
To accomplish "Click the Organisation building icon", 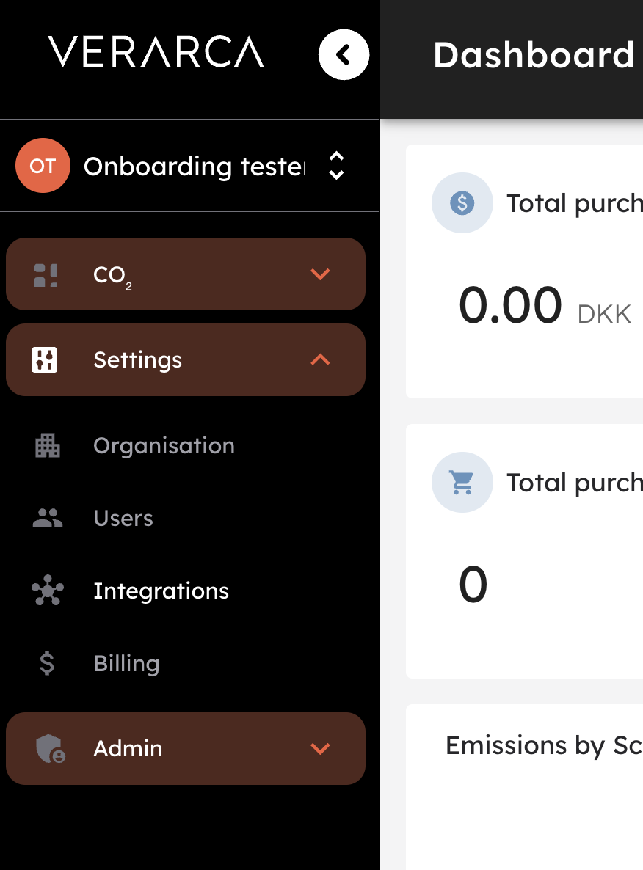I will click(x=47, y=445).
